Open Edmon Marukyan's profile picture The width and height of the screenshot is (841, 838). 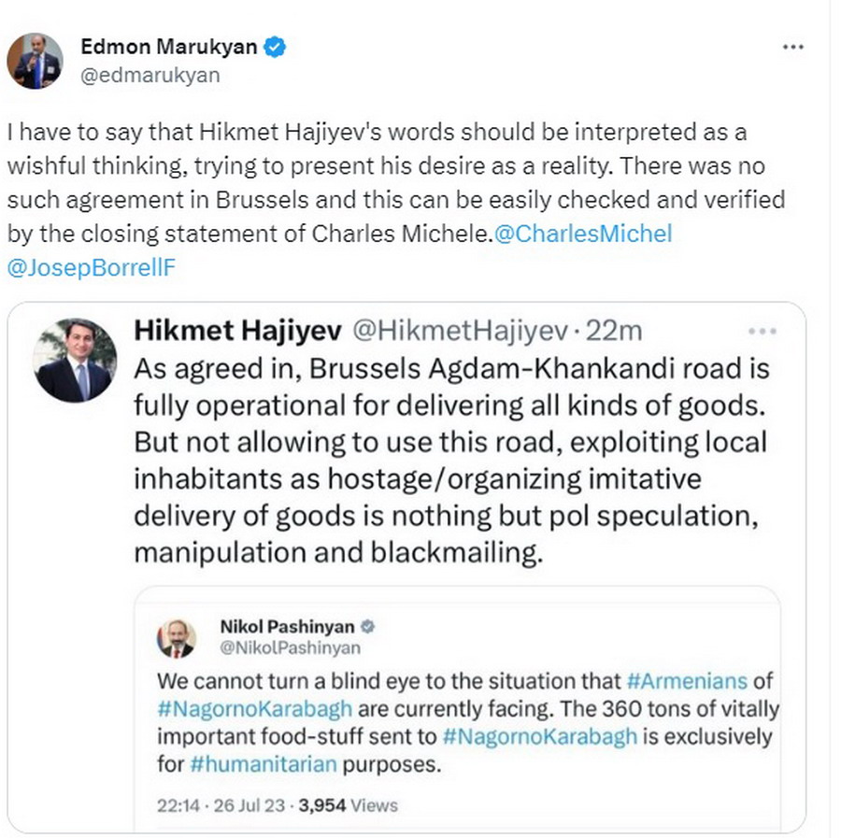[35, 61]
